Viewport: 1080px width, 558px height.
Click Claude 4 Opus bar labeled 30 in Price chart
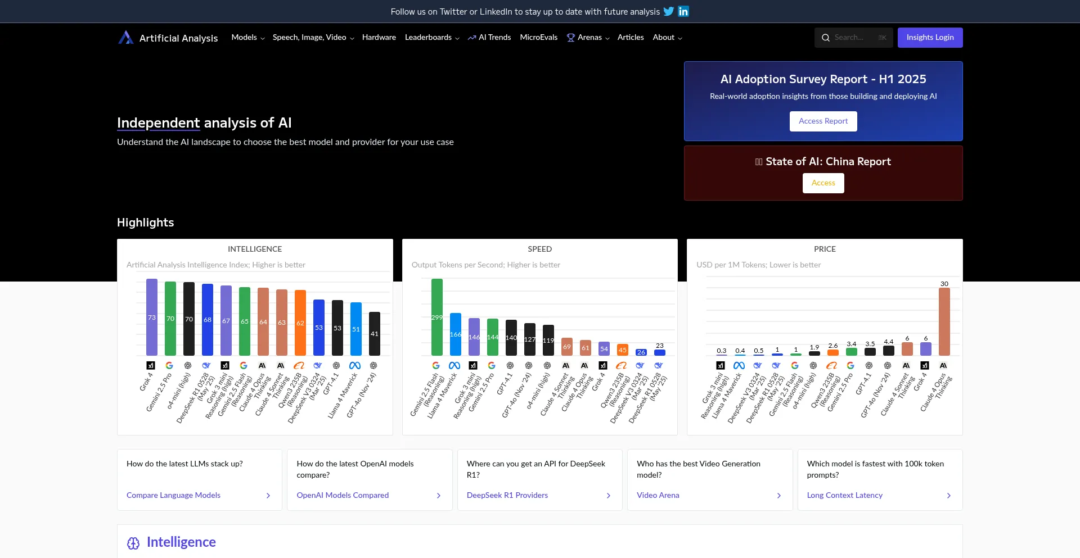(x=944, y=321)
